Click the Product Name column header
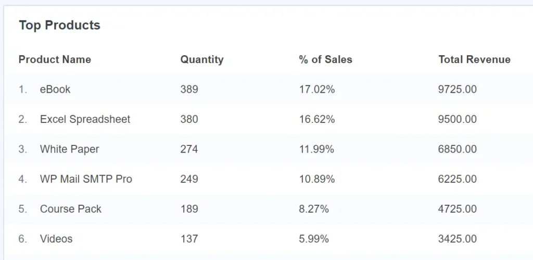The height and width of the screenshot is (260, 533). point(55,59)
